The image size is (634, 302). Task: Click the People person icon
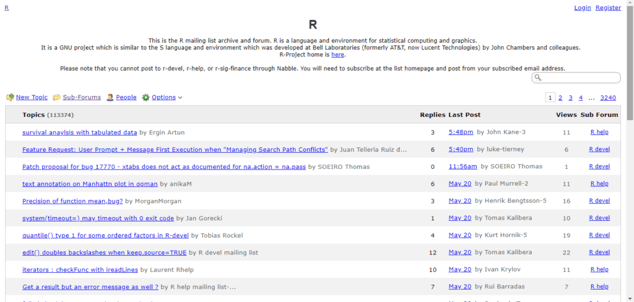[110, 97]
